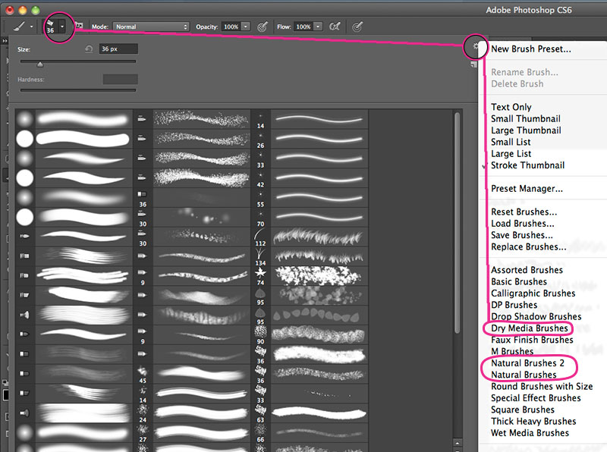
Task: Choose New Brush Preset...
Action: [530, 49]
